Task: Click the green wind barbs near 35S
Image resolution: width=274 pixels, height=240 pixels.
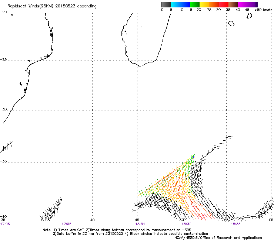Action: [189, 161]
